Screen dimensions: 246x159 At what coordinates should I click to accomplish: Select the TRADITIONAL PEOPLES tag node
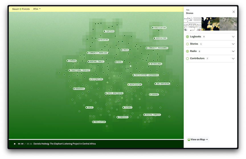pyautogui.click(x=79, y=71)
